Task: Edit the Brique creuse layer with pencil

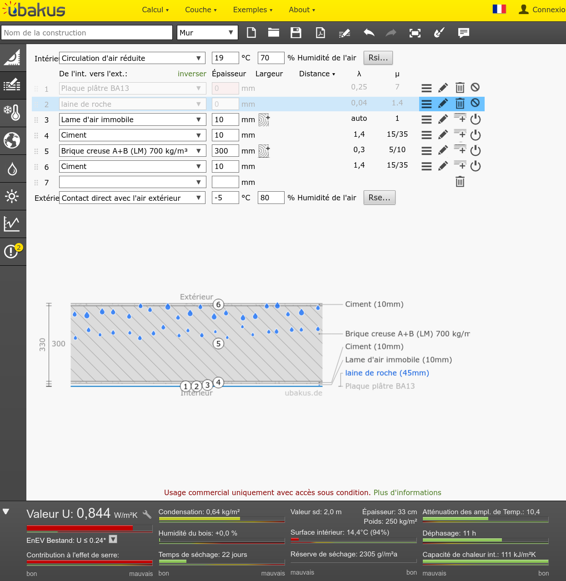Action: tap(443, 150)
